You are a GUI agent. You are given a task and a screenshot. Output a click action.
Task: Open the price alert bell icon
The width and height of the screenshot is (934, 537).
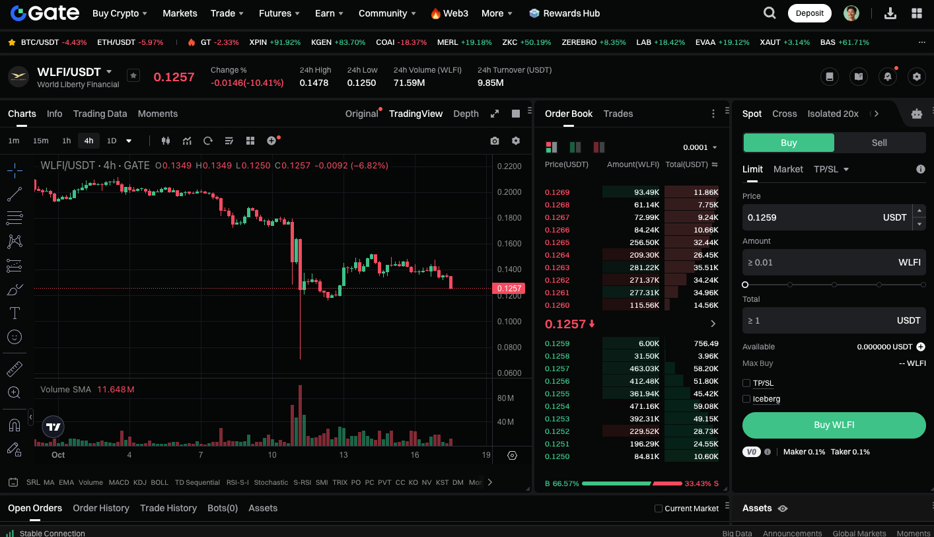click(x=888, y=77)
